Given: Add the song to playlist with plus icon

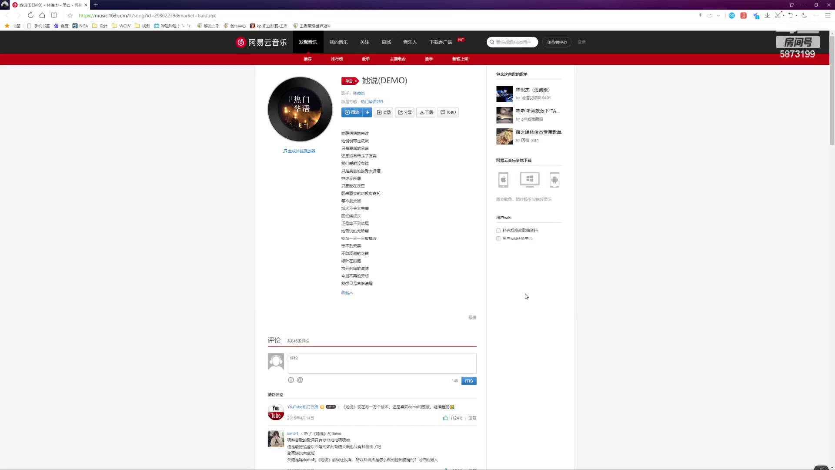Looking at the screenshot, I should click(367, 112).
